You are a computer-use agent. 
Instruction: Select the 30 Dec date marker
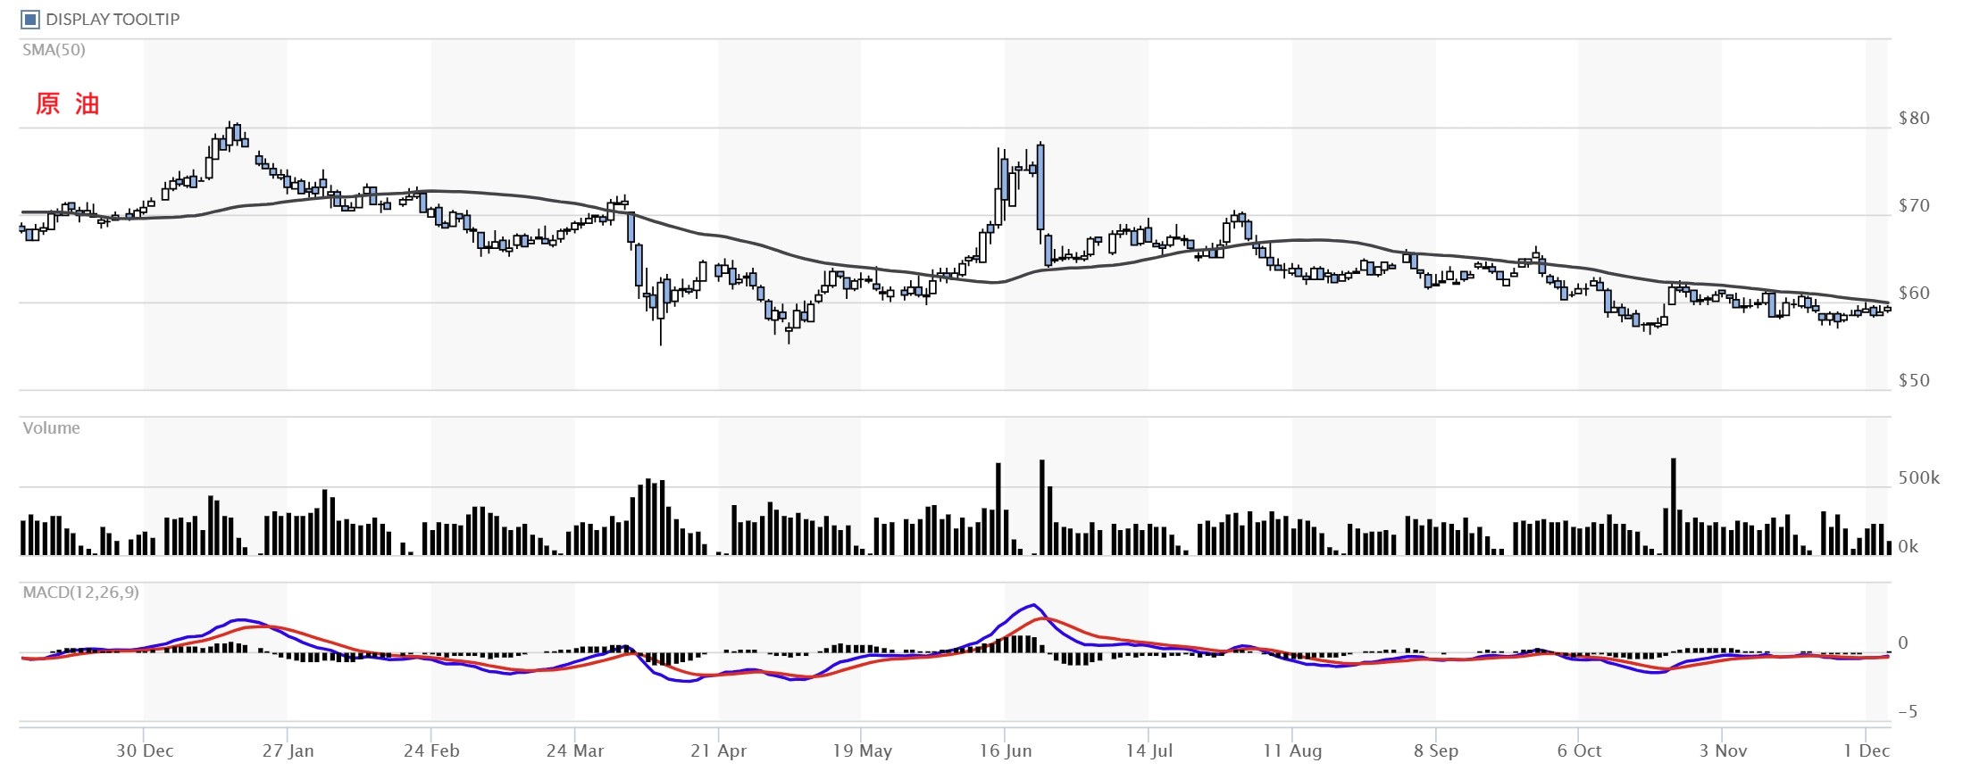(x=145, y=750)
